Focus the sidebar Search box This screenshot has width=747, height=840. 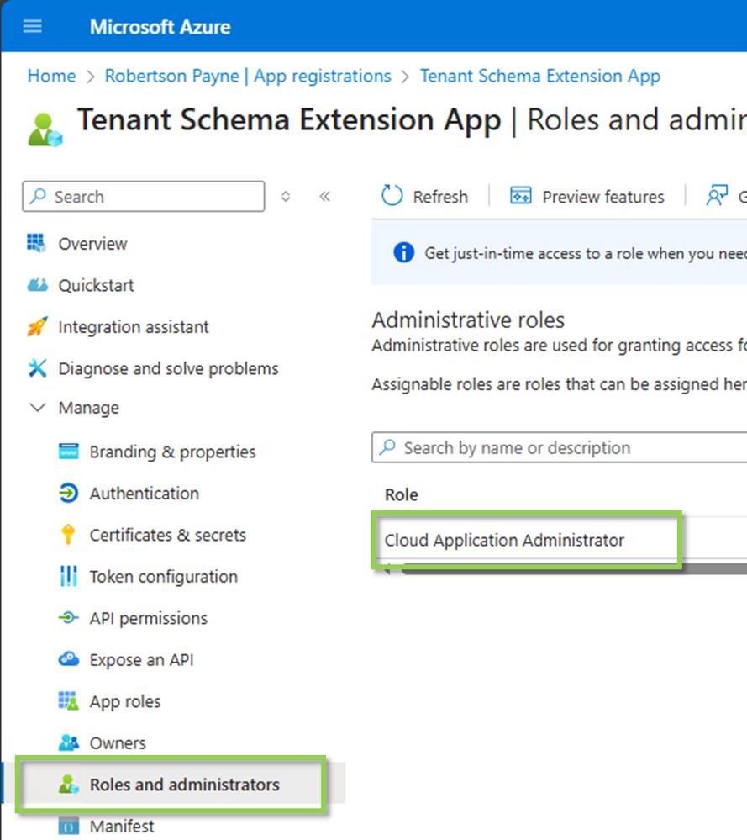144,196
